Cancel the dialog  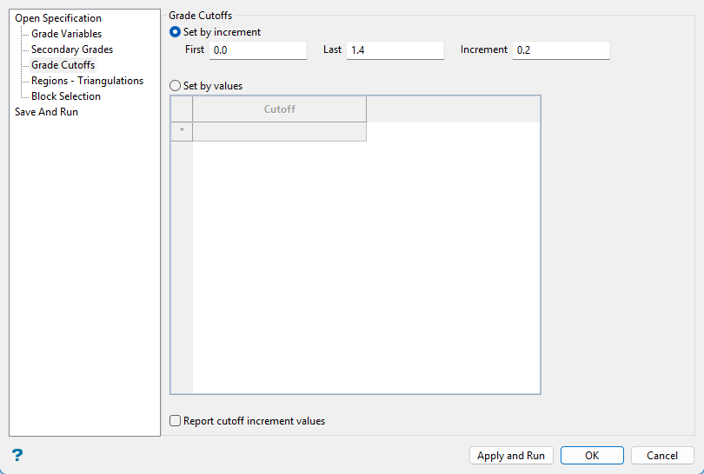click(x=662, y=456)
